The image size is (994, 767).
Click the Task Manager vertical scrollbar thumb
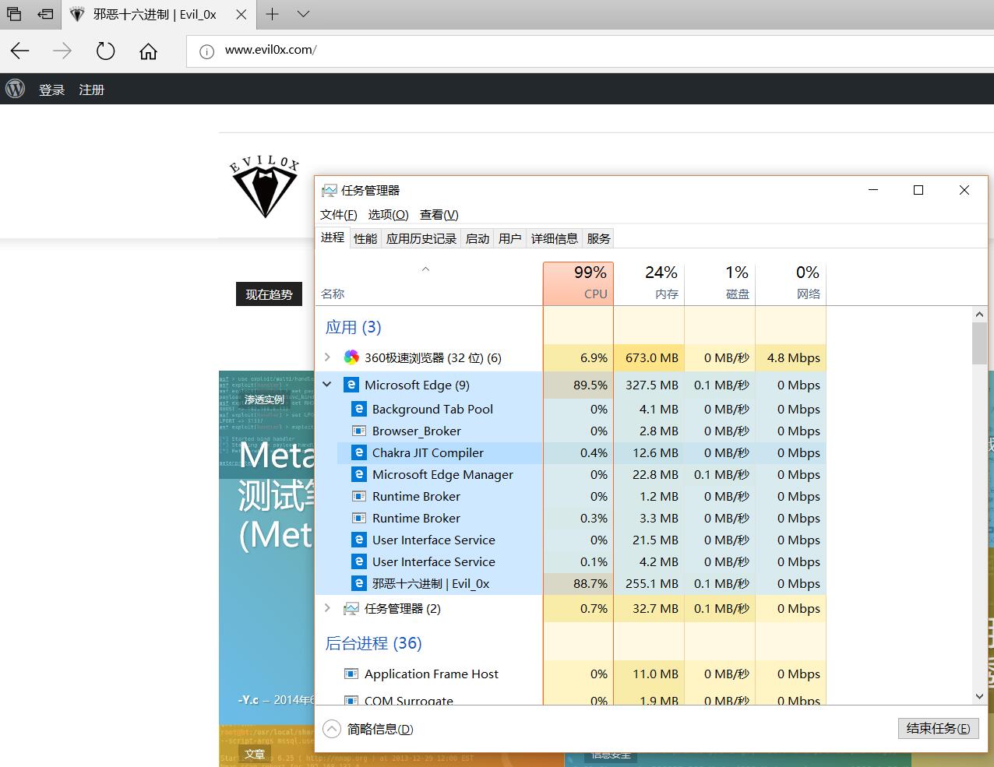(979, 343)
